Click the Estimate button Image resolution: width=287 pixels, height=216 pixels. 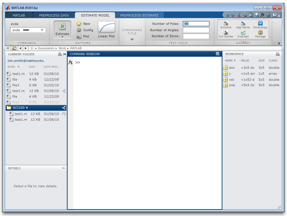[x=62, y=29]
